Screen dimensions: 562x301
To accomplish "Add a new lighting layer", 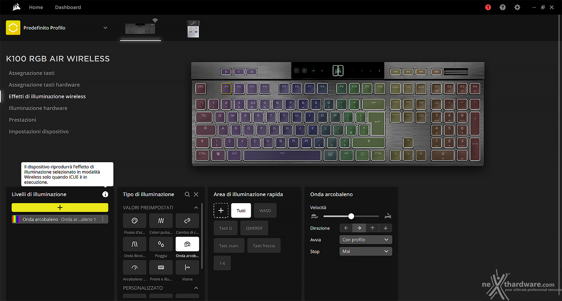I will (60, 207).
